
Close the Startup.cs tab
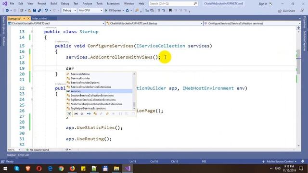point(28,18)
